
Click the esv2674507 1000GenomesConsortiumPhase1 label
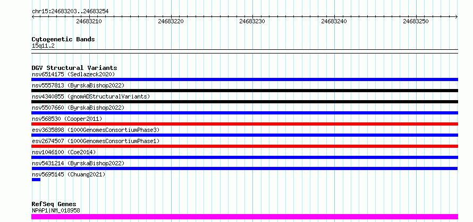click(x=96, y=141)
